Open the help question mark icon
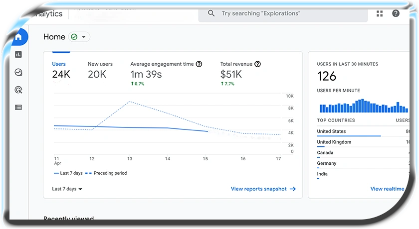 (x=396, y=13)
